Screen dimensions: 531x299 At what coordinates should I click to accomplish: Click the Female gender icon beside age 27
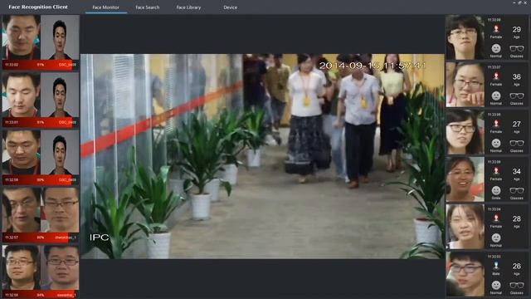click(x=496, y=124)
